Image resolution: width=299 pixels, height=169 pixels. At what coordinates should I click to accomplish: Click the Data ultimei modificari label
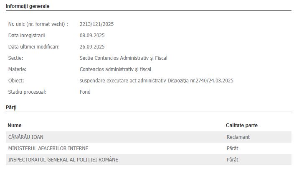34,47
